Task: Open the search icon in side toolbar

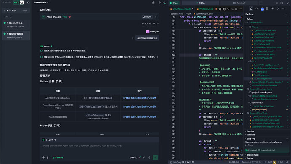Action: 256,8
